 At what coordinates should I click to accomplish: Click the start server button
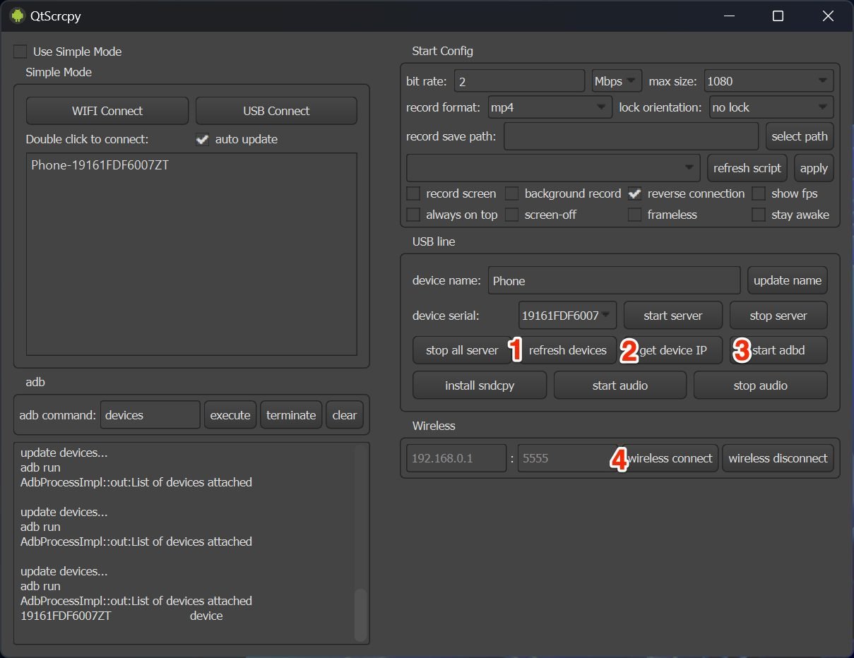coord(673,316)
